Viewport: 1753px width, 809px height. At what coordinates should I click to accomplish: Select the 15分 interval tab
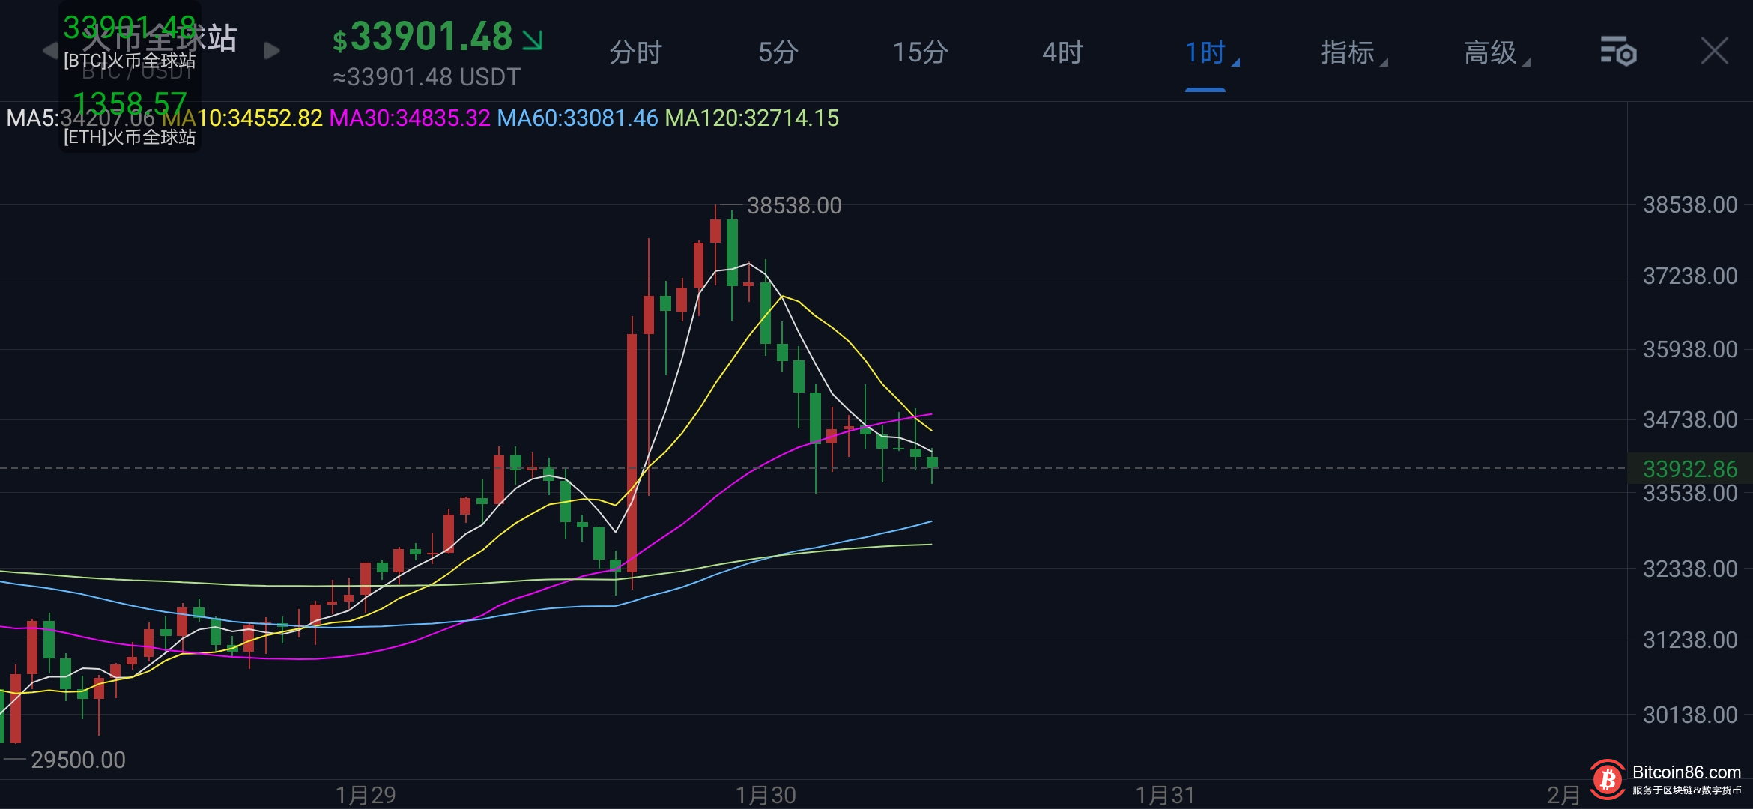[920, 52]
